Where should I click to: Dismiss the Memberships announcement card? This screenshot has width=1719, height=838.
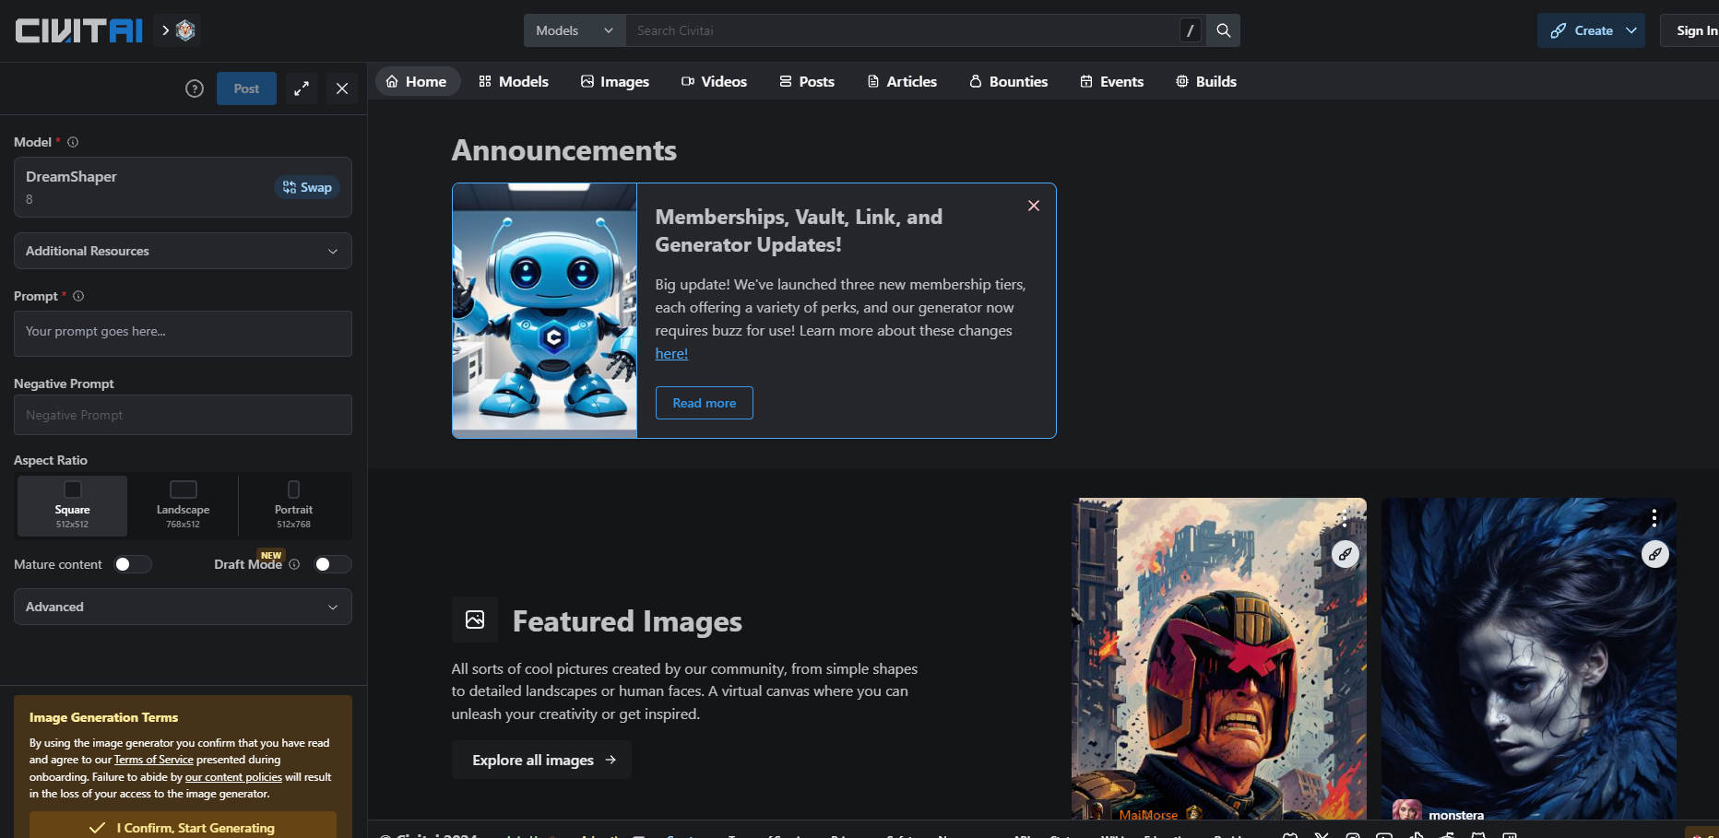[x=1033, y=206]
